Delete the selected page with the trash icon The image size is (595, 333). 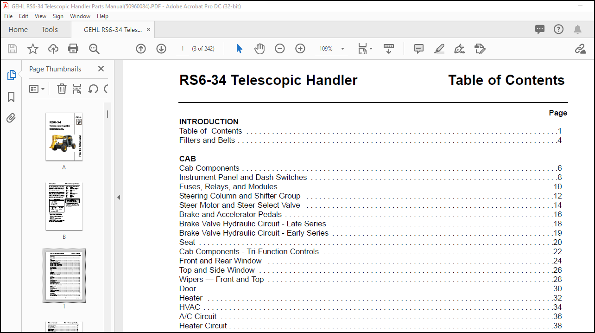[x=62, y=89]
